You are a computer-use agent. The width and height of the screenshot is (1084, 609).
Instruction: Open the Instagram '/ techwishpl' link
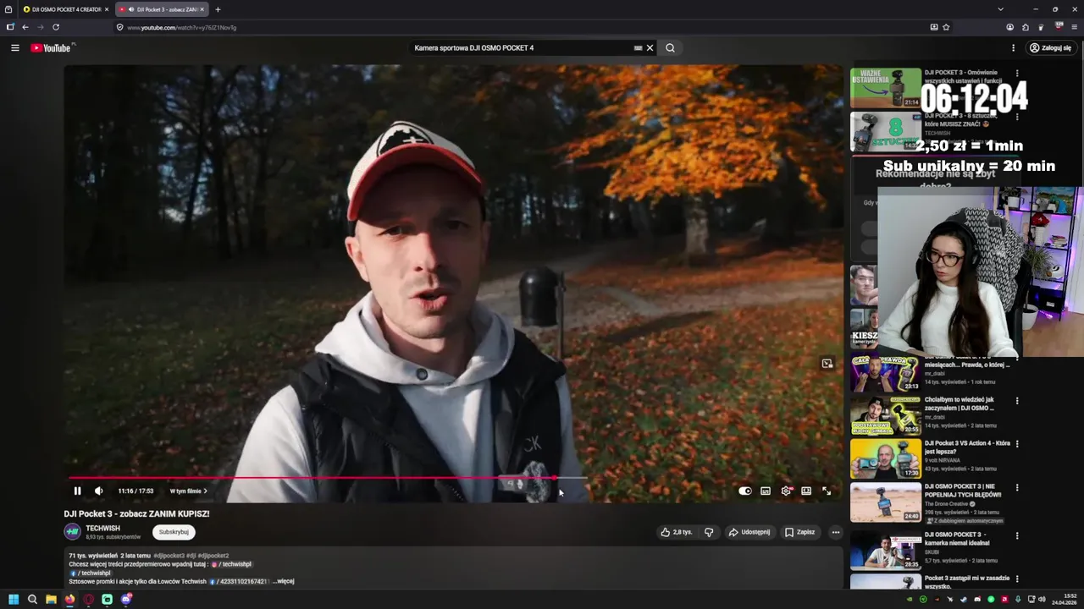click(231, 564)
